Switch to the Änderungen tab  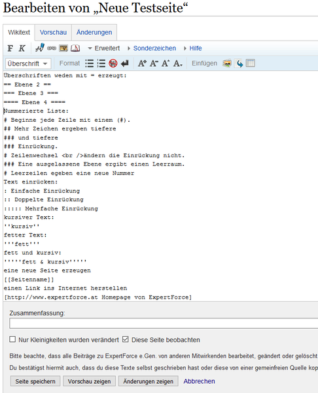[94, 32]
